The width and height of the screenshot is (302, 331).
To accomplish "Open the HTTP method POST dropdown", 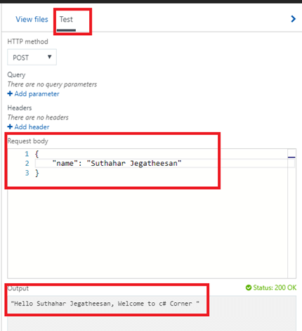I will click(32, 57).
